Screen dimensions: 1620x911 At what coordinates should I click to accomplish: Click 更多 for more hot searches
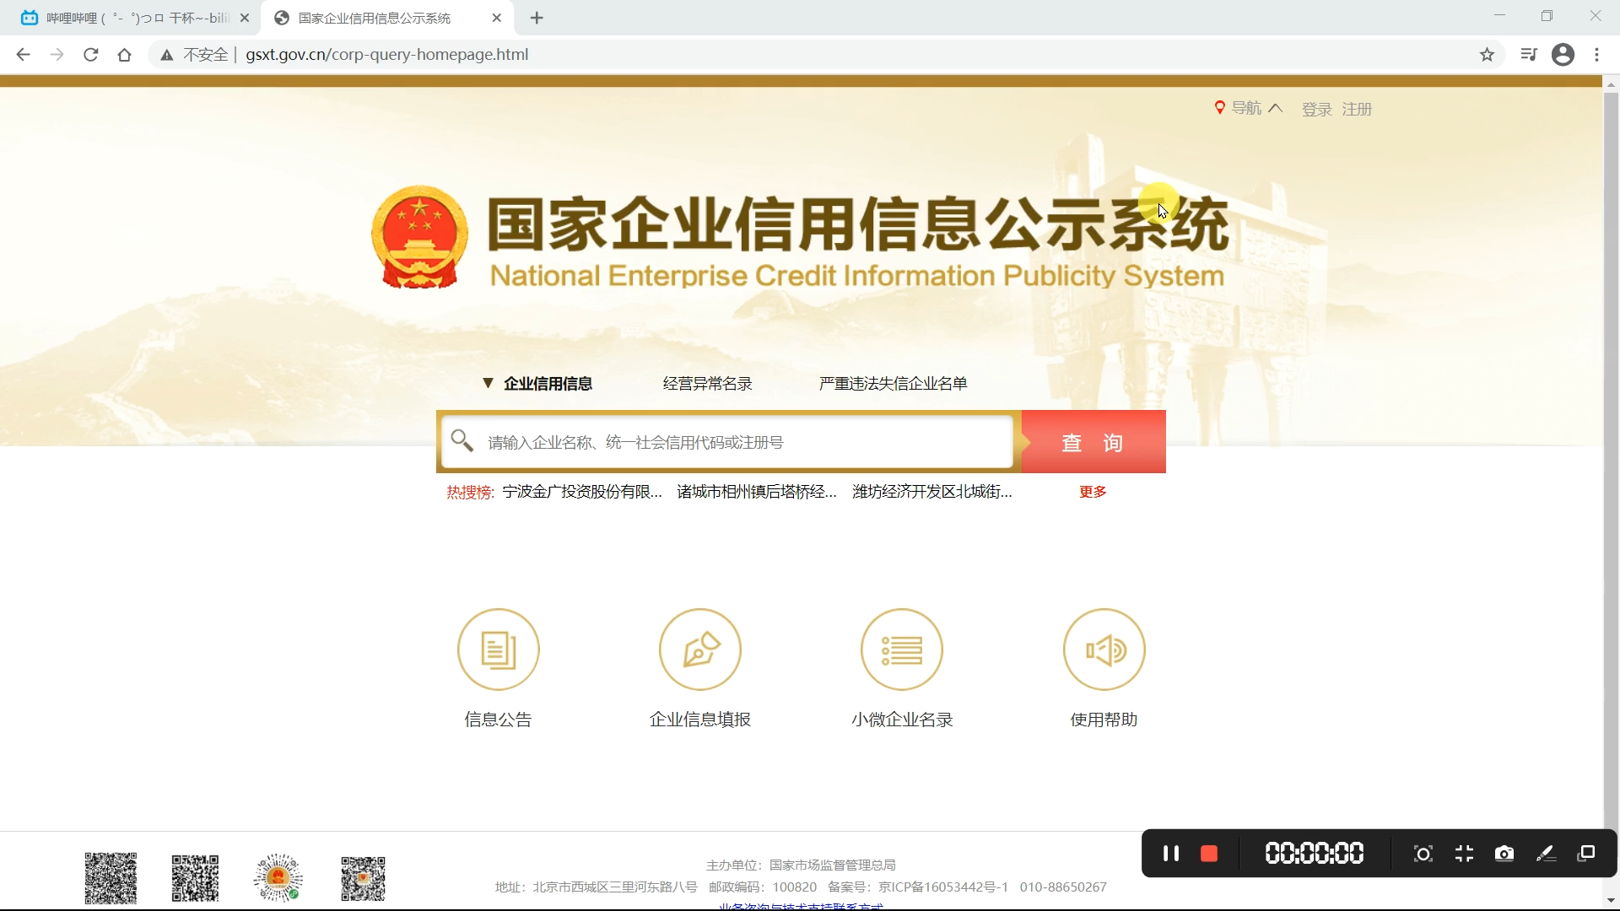(1093, 492)
